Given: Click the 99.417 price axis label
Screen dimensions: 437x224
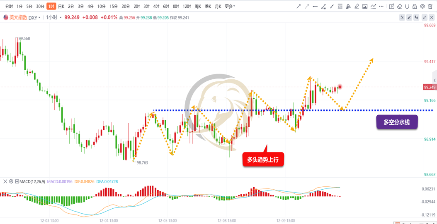Looking at the screenshot, I should point(430,62).
